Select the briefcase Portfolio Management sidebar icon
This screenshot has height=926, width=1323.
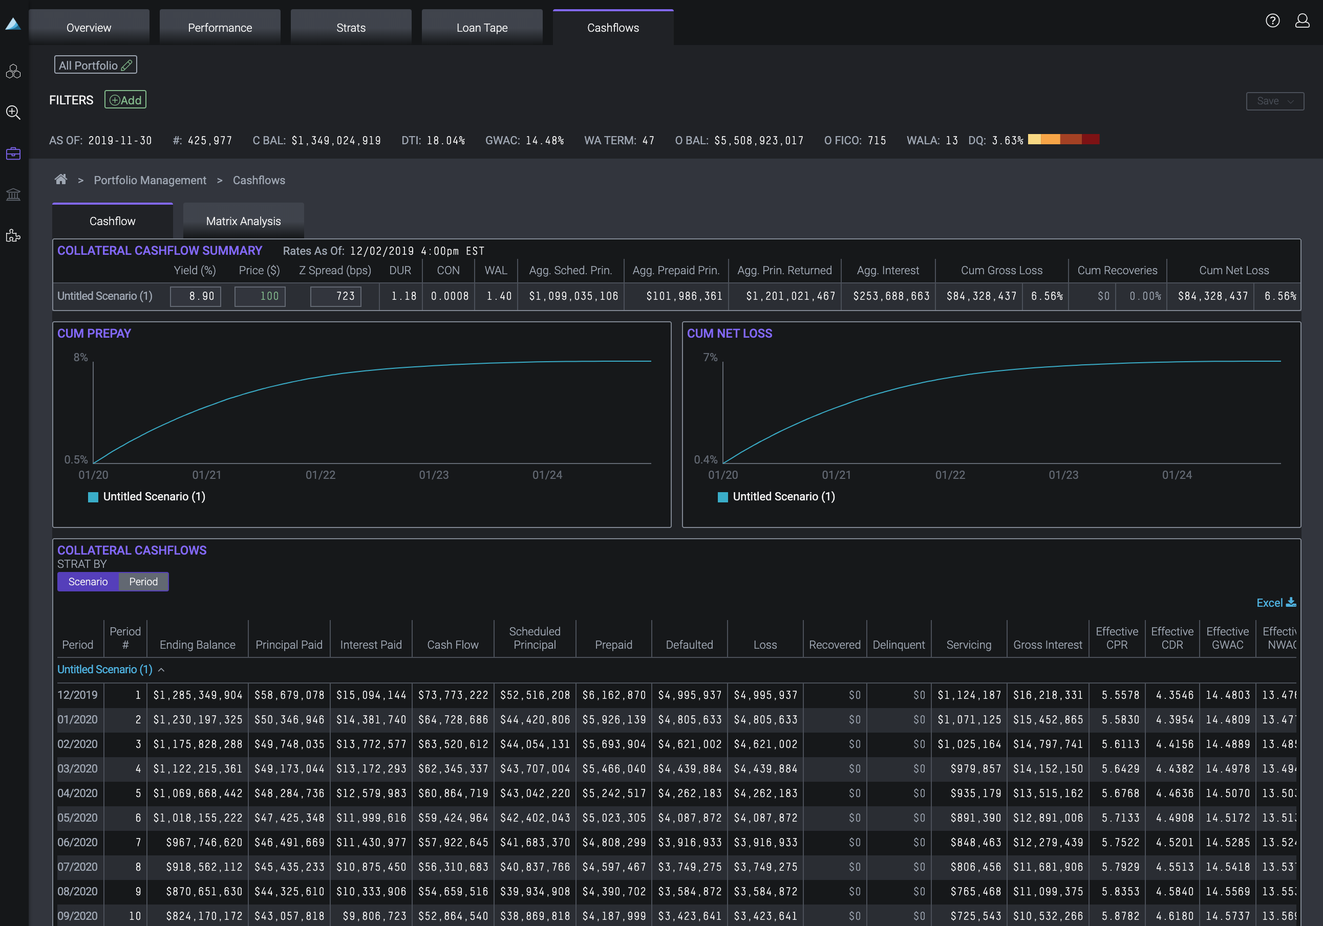13,153
